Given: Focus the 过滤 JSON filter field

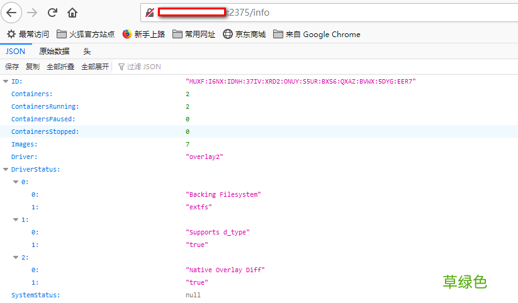Looking at the screenshot, I should 144,67.
